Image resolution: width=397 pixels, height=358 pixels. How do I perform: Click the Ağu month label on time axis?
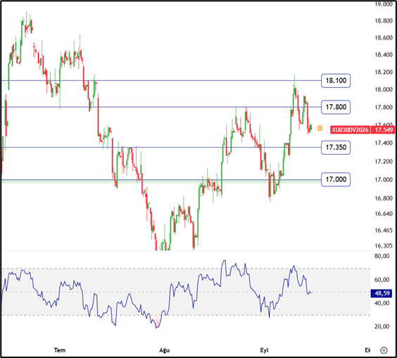[x=164, y=350]
